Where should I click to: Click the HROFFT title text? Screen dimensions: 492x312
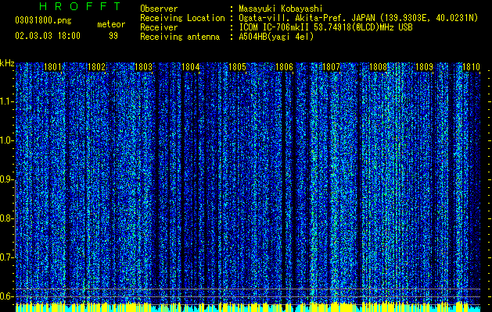click(80, 6)
